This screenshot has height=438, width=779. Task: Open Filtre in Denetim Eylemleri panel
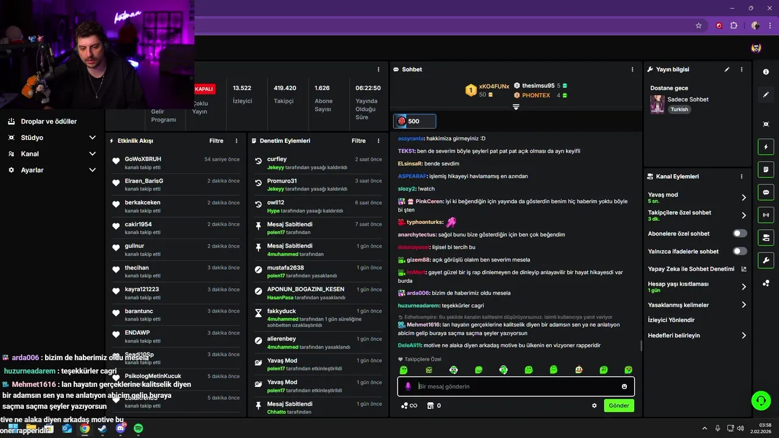[x=358, y=141]
